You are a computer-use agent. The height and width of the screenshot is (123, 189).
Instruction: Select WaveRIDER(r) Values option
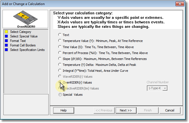60,76
